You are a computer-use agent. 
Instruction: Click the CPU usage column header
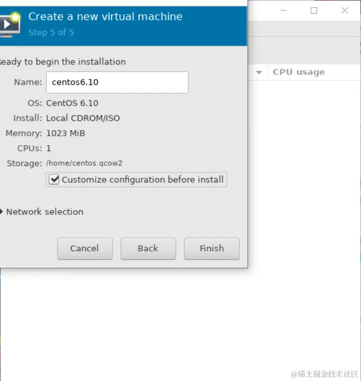(x=299, y=72)
